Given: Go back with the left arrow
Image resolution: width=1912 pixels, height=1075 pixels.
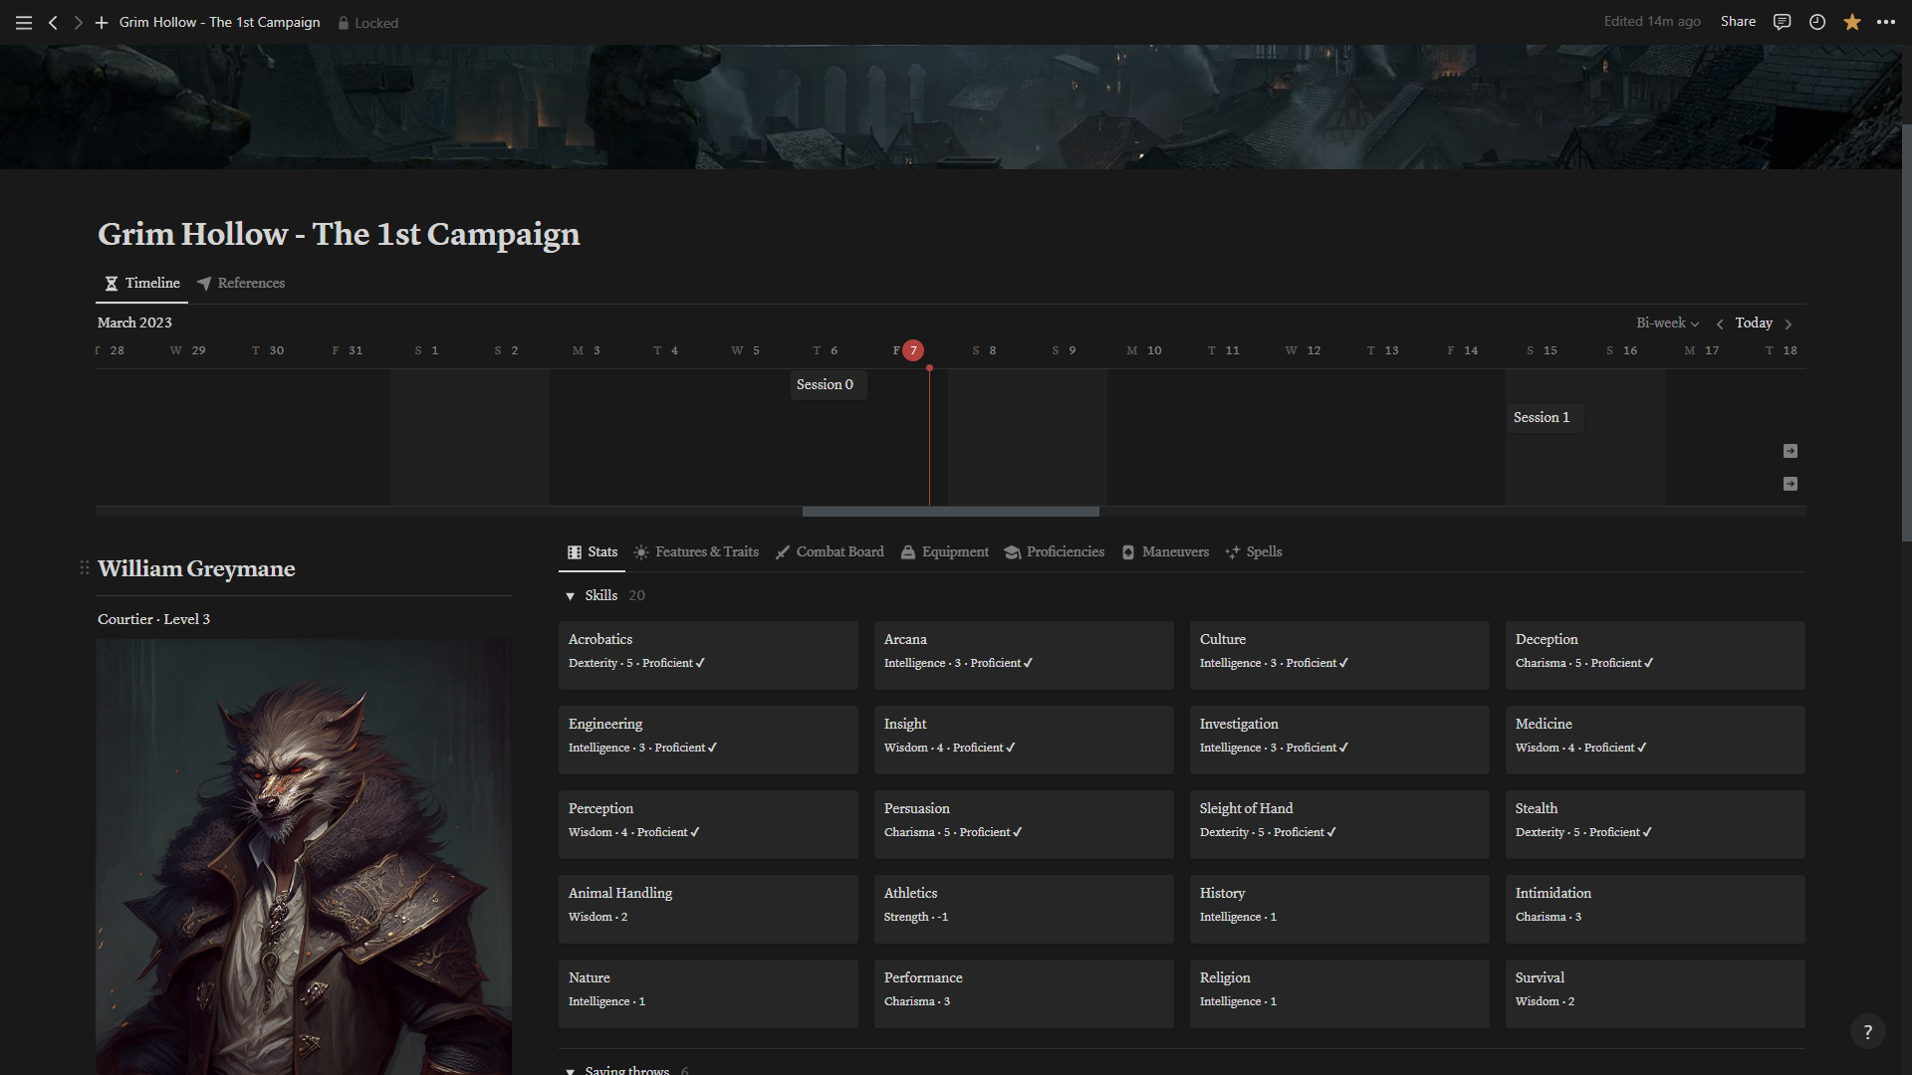Looking at the screenshot, I should [x=53, y=22].
